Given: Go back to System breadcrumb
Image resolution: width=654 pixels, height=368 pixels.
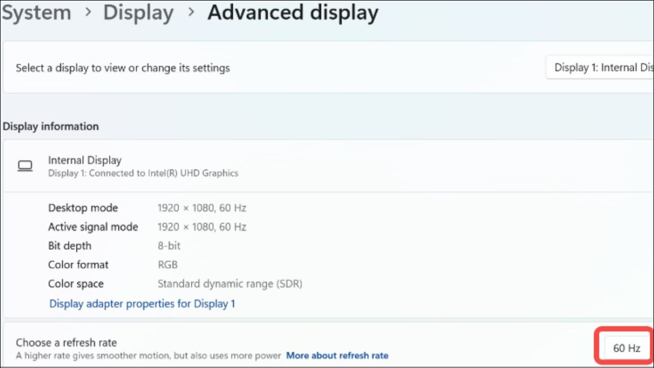Looking at the screenshot, I should pyautogui.click(x=36, y=13).
